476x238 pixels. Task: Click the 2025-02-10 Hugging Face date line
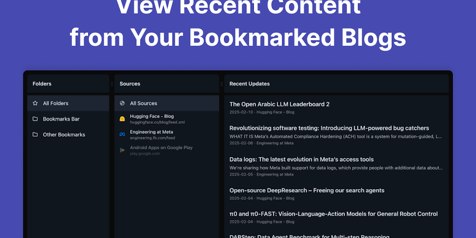coord(262,112)
